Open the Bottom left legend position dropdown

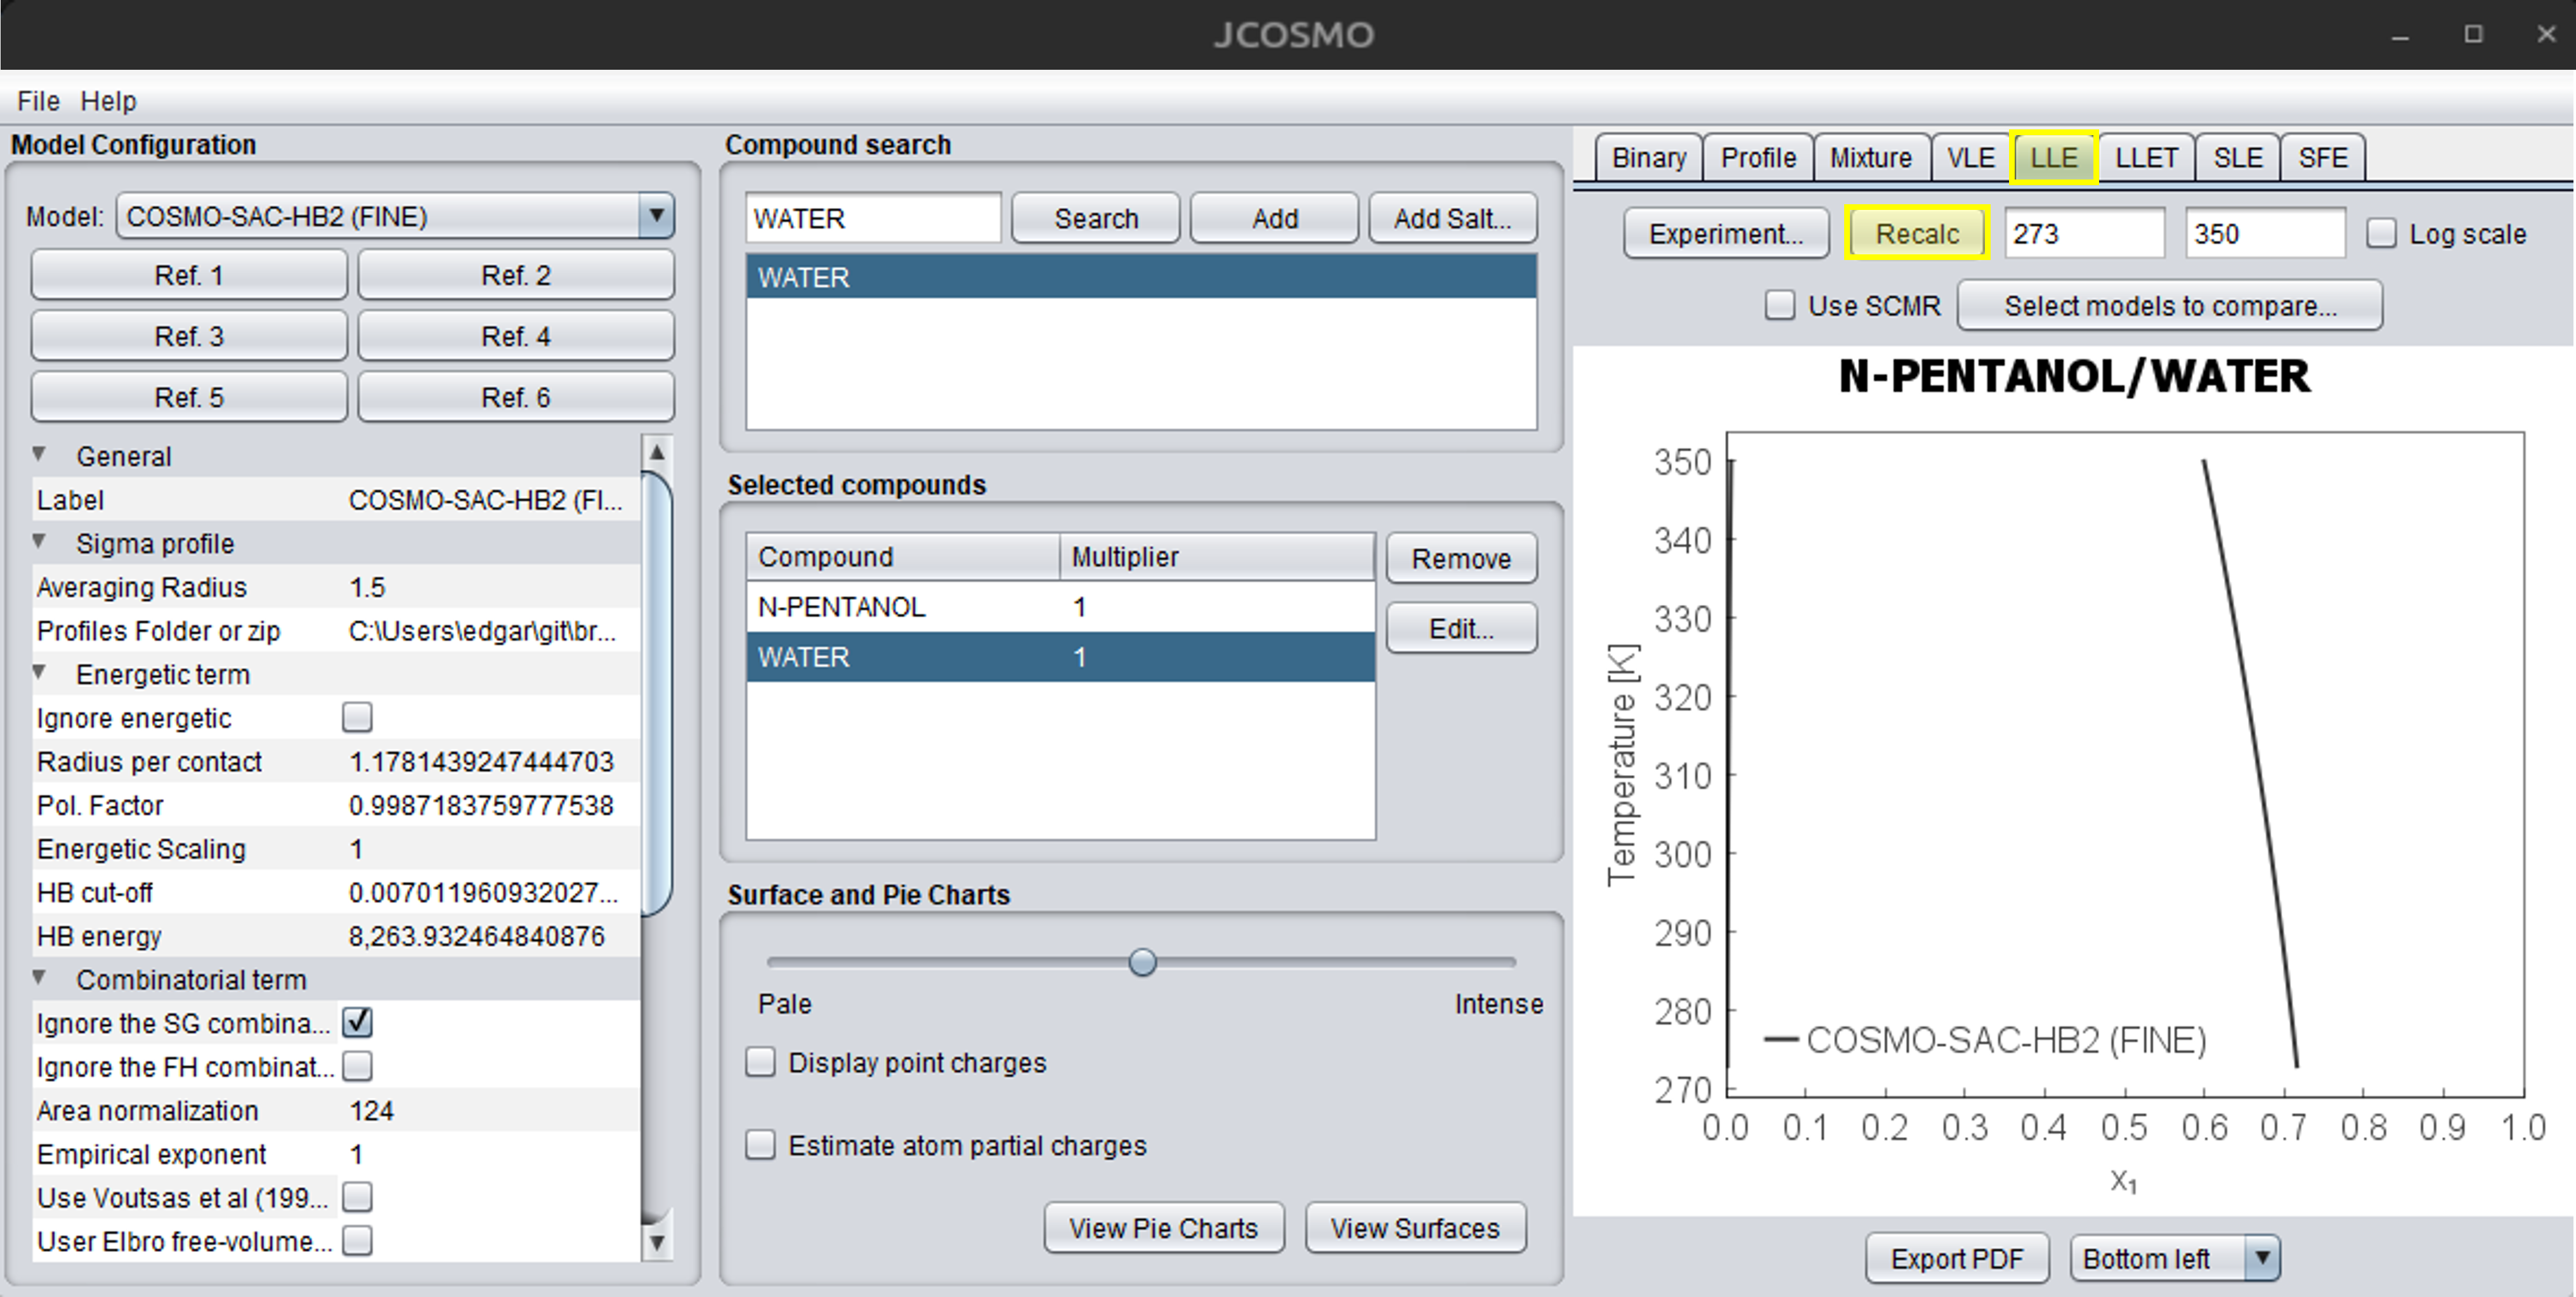tap(2262, 1258)
